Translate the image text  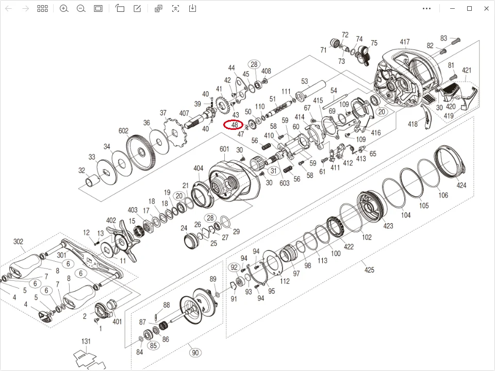click(x=158, y=9)
